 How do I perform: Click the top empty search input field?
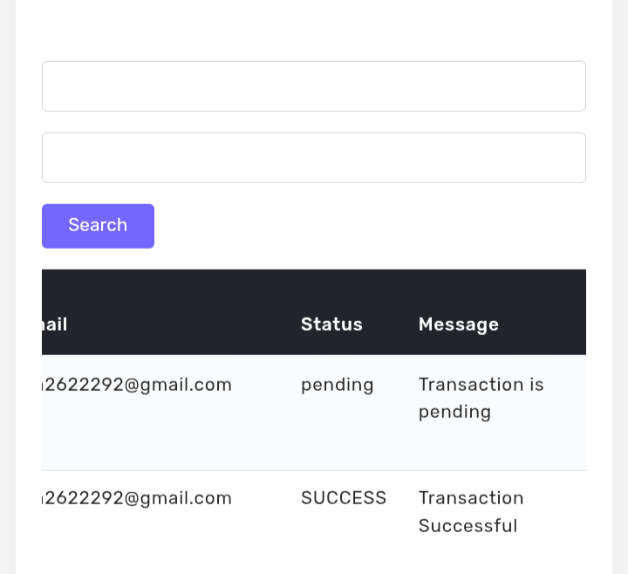(x=314, y=86)
